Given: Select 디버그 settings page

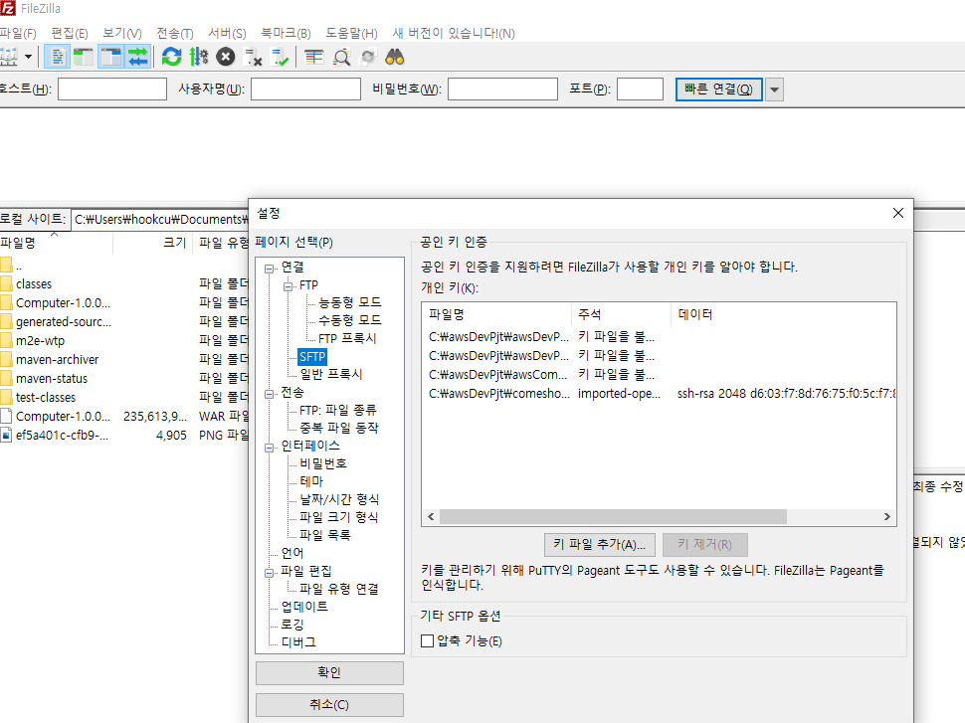Looking at the screenshot, I should coord(298,641).
